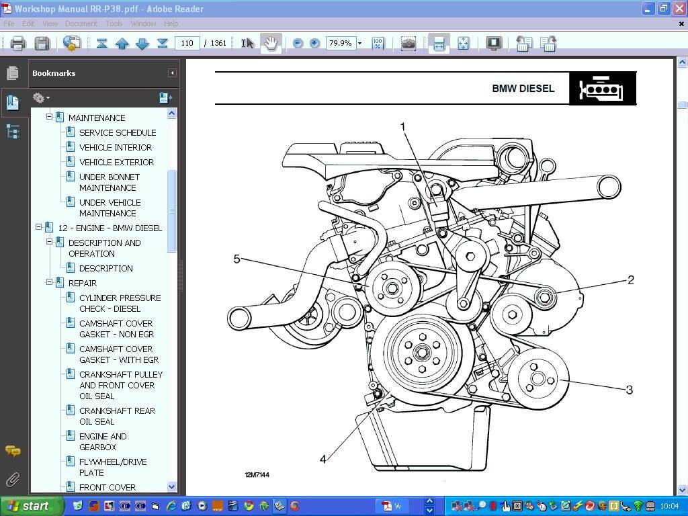
Task: Click bookmarks panel scroll down arrow
Action: (x=171, y=486)
